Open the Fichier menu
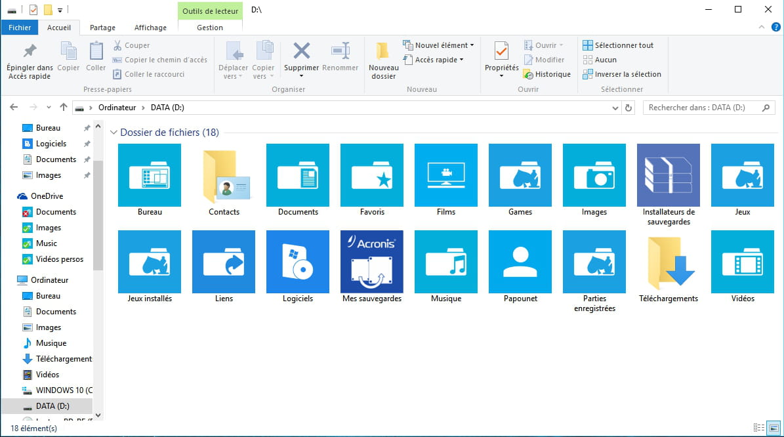784x437 pixels. (x=20, y=28)
